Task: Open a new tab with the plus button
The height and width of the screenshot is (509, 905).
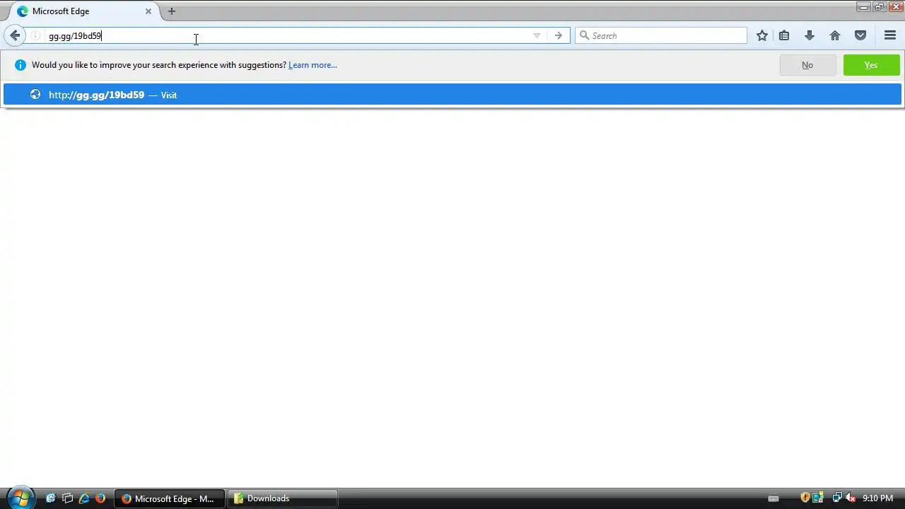Action: pos(171,11)
